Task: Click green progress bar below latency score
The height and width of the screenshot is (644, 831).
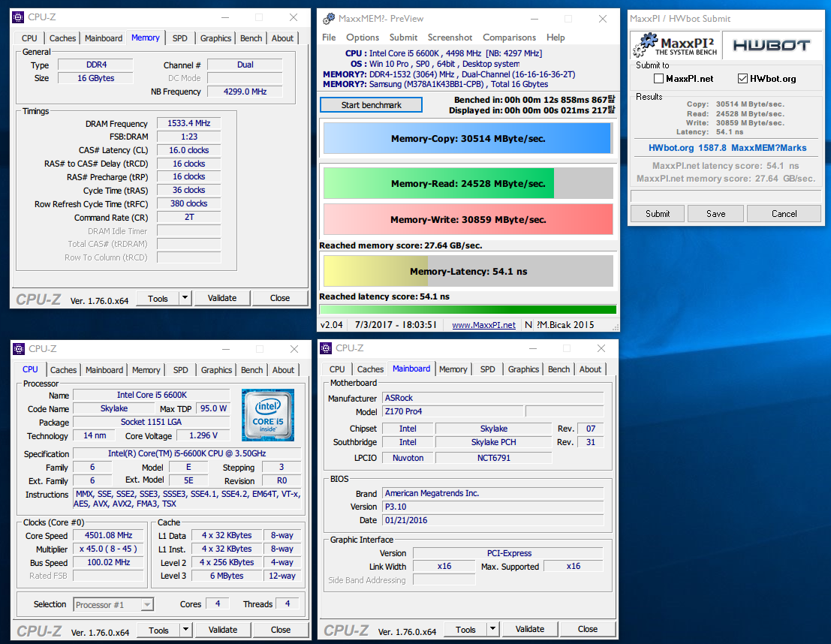Action: click(x=468, y=309)
